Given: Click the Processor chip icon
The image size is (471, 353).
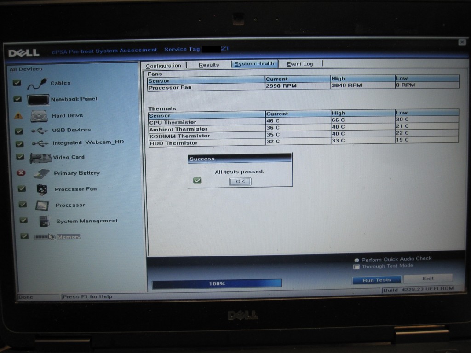Looking at the screenshot, I should (x=42, y=205).
